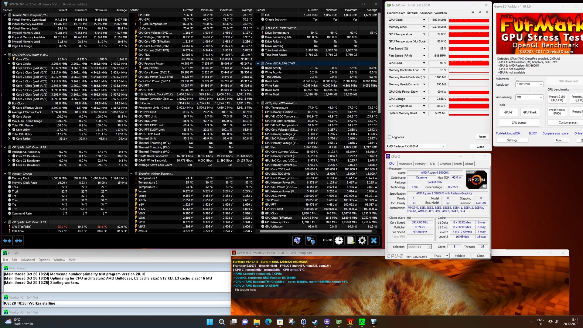
Task: Open HWiNFO sensor settings gear icon
Action: click(362, 241)
